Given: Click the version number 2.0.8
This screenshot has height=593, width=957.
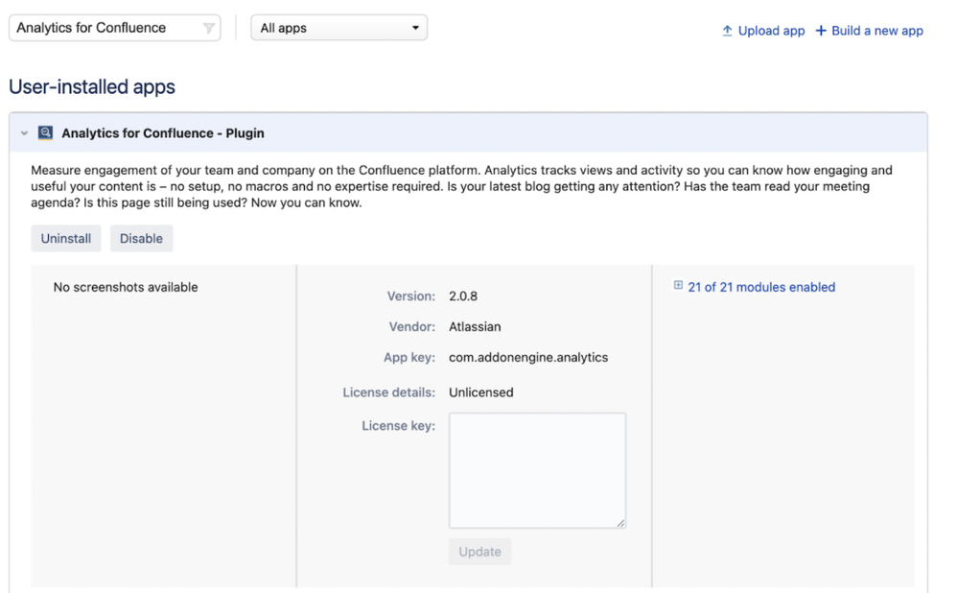Looking at the screenshot, I should (463, 296).
